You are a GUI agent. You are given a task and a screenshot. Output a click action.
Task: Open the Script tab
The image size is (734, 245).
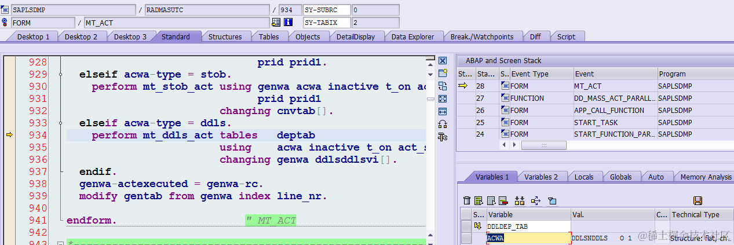(566, 36)
